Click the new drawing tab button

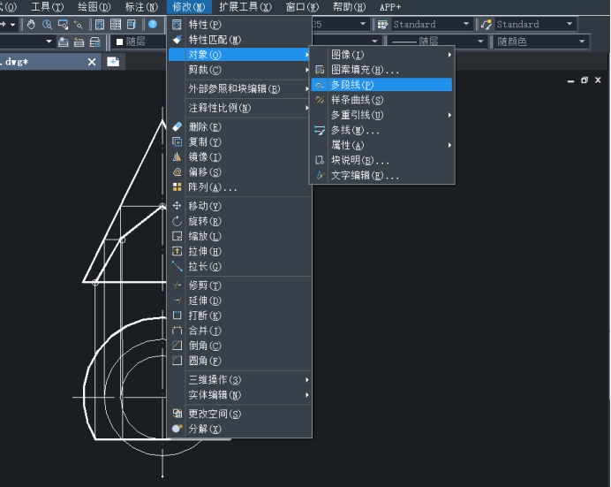tap(113, 61)
